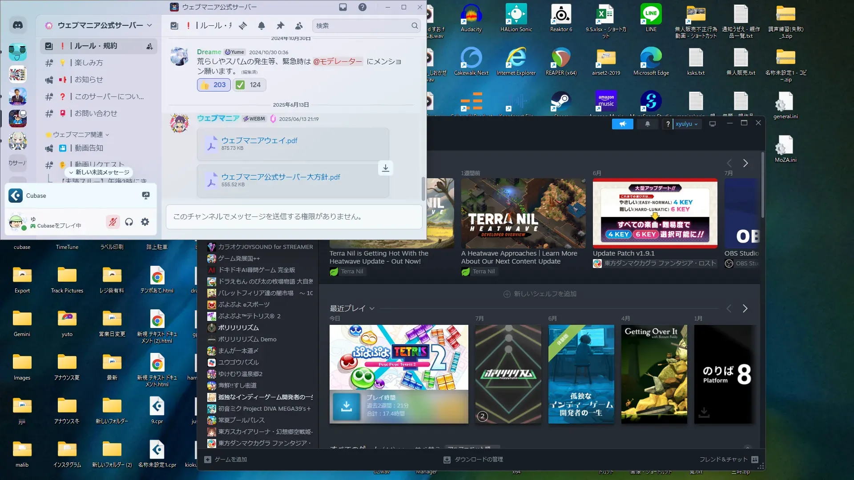This screenshot has width=854, height=480.
Task: Toggle microphone mute in Discord
Action: [113, 222]
